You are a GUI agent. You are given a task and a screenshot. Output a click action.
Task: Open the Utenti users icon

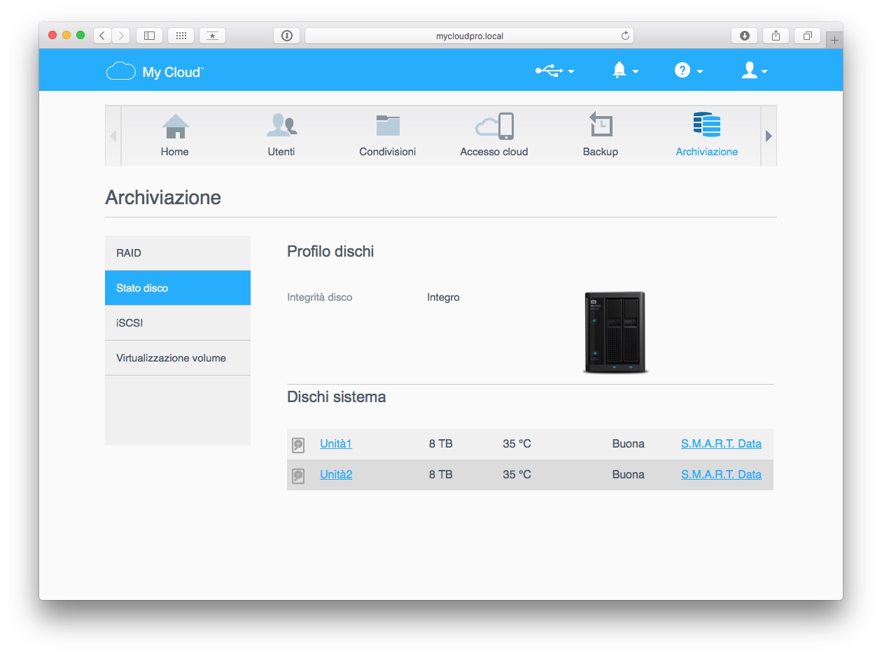[281, 126]
